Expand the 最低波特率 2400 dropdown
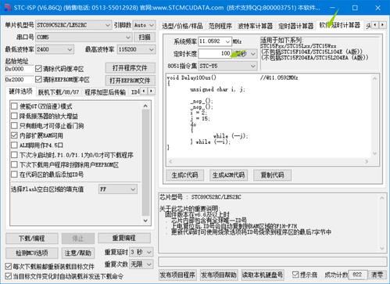390x284 pixels. (55, 49)
